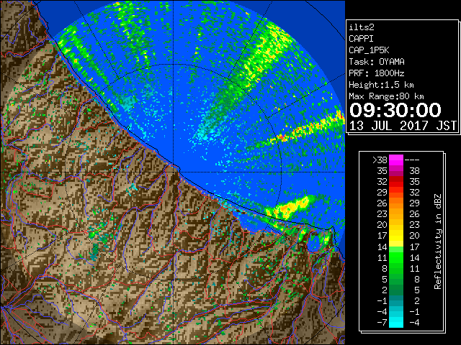
Task: Click the '-7' label at legend bottom
Action: click(x=382, y=323)
